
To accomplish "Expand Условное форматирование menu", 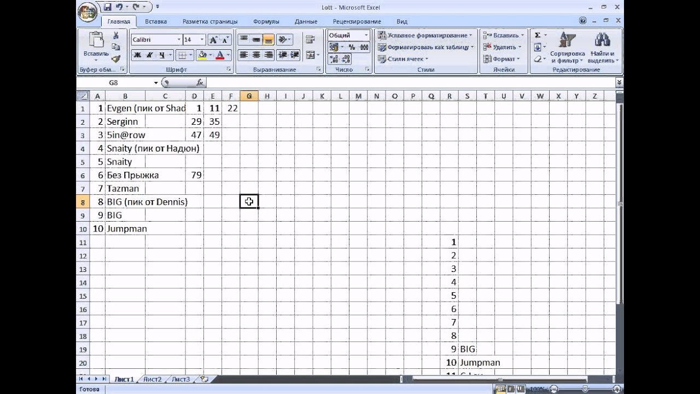I will 425,35.
